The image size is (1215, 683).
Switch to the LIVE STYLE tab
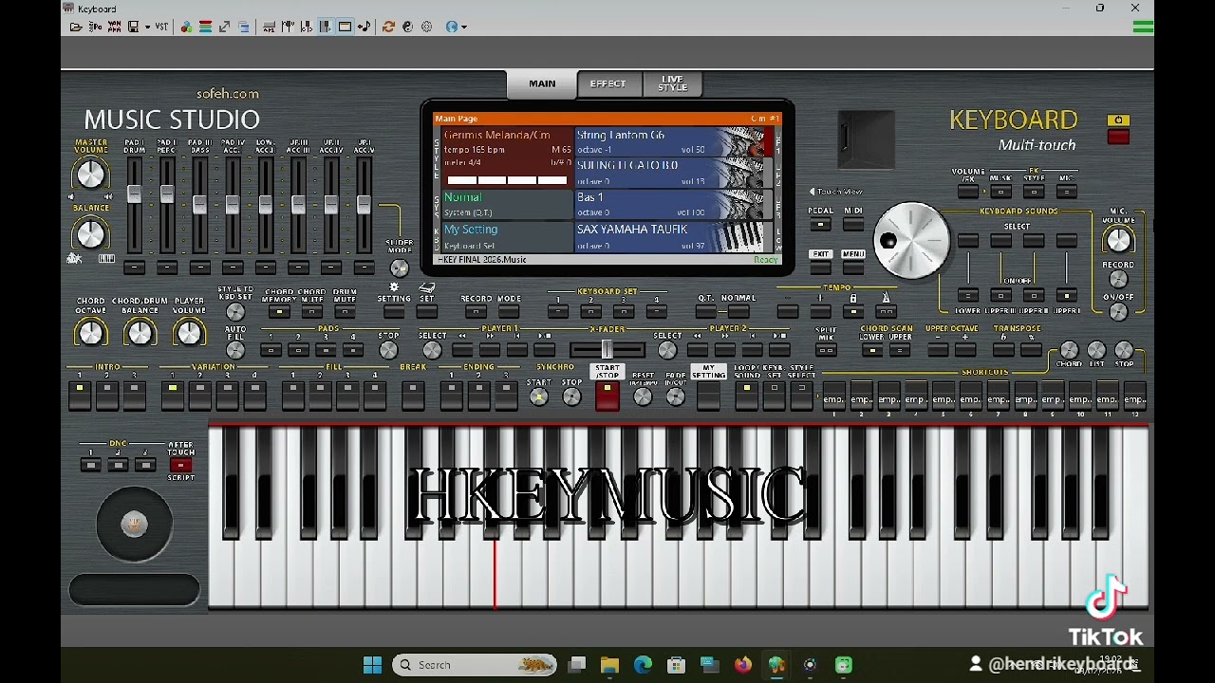point(672,84)
